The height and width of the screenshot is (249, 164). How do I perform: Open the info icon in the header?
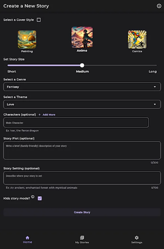(158, 6)
